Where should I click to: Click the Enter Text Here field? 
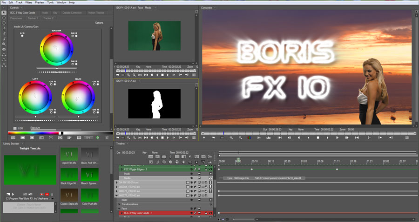pyautogui.click(x=28, y=207)
